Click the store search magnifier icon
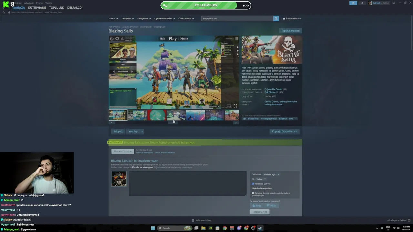Screen dimensions: 413x232 (276, 19)
